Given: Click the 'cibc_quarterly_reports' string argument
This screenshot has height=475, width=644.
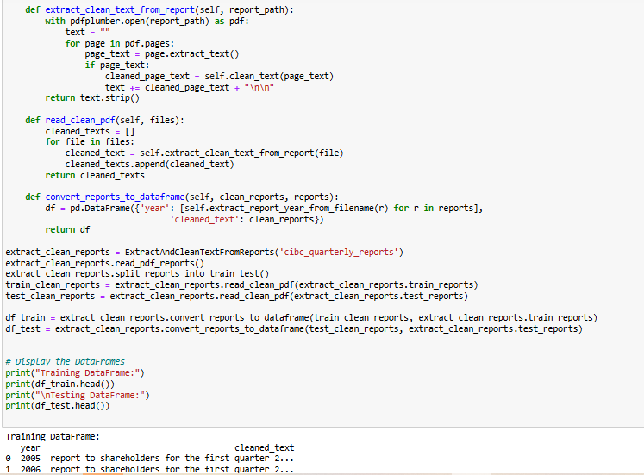Looking at the screenshot, I should point(339,252).
